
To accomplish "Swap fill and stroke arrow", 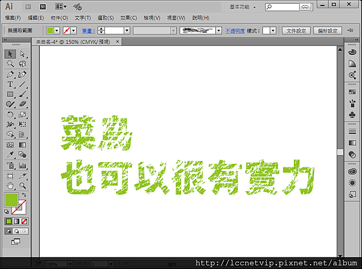I will pos(24,195).
